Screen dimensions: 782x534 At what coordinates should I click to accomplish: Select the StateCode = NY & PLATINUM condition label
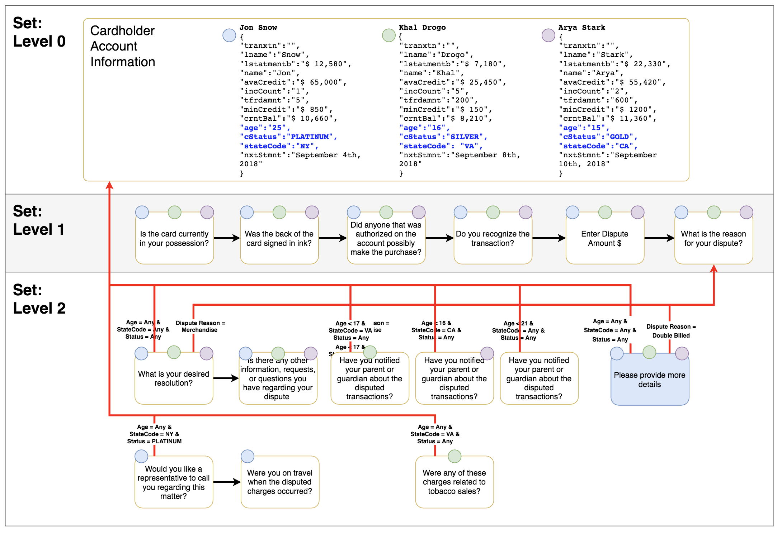point(154,434)
